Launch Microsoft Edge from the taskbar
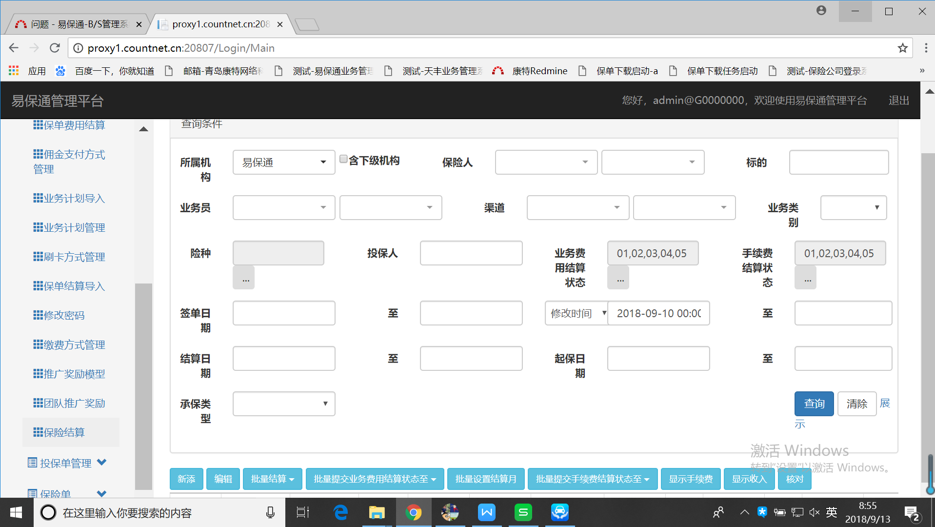Image resolution: width=935 pixels, height=527 pixels. (340, 512)
